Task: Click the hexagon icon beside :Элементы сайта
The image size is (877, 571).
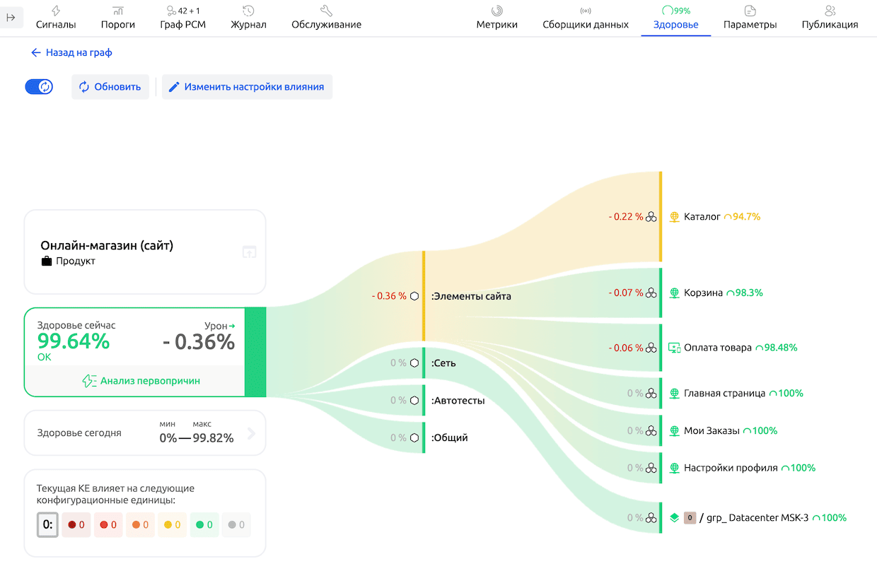Action: [x=415, y=296]
